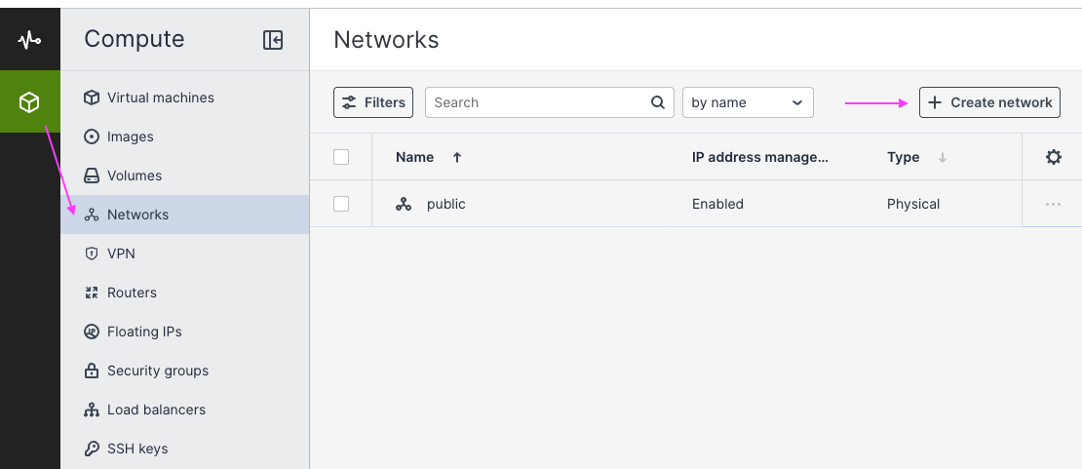This screenshot has height=469, width=1082.
Task: Click the Create network button
Action: click(989, 102)
